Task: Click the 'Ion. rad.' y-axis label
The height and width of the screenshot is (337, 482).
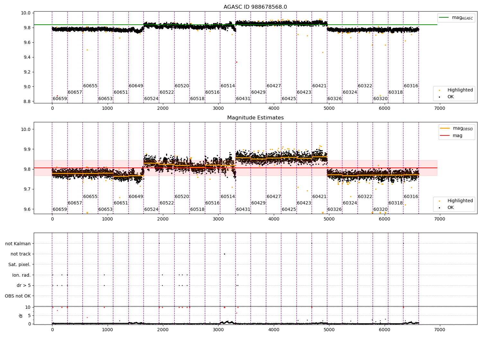Action: [22, 275]
